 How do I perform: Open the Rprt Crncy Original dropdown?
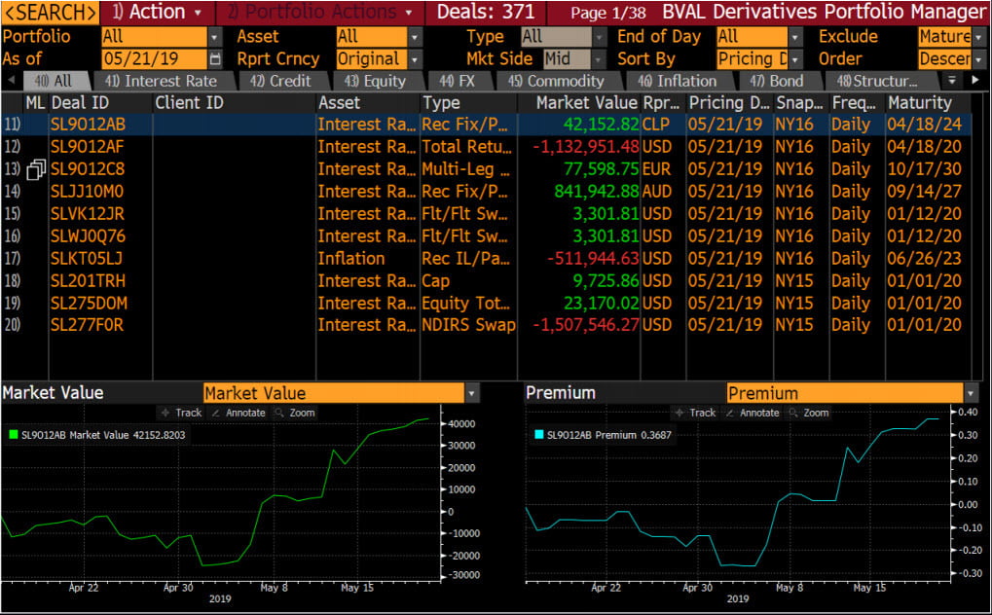(x=415, y=59)
